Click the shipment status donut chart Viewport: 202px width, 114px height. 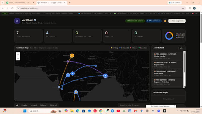[x=169, y=36]
